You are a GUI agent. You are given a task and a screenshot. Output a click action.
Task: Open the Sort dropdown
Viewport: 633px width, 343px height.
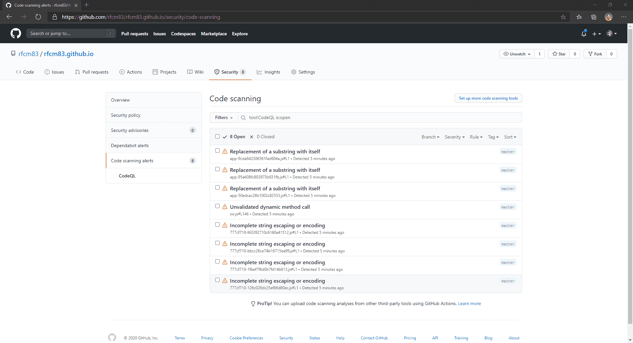(510, 137)
